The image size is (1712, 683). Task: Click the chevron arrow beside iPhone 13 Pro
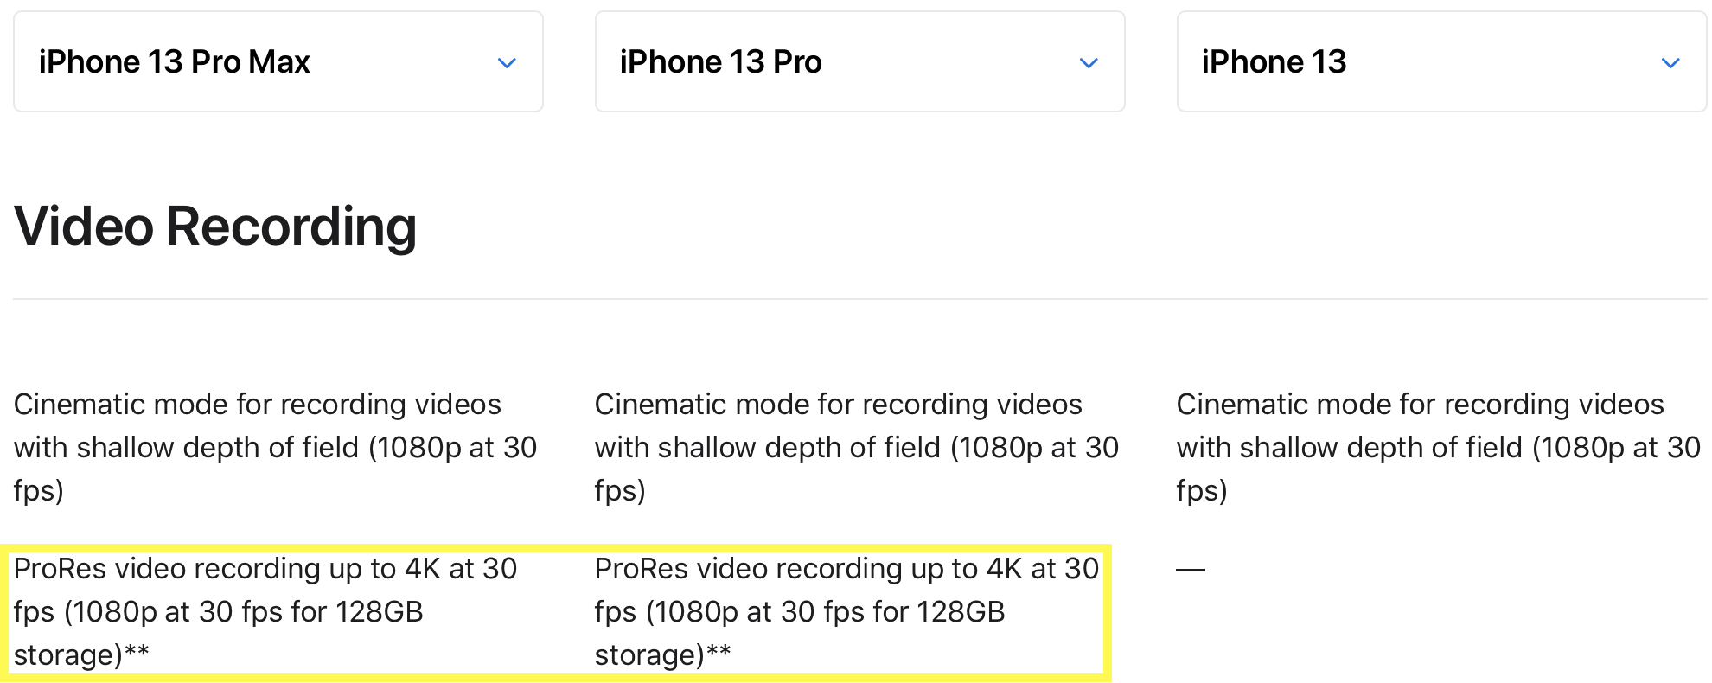click(x=1089, y=63)
